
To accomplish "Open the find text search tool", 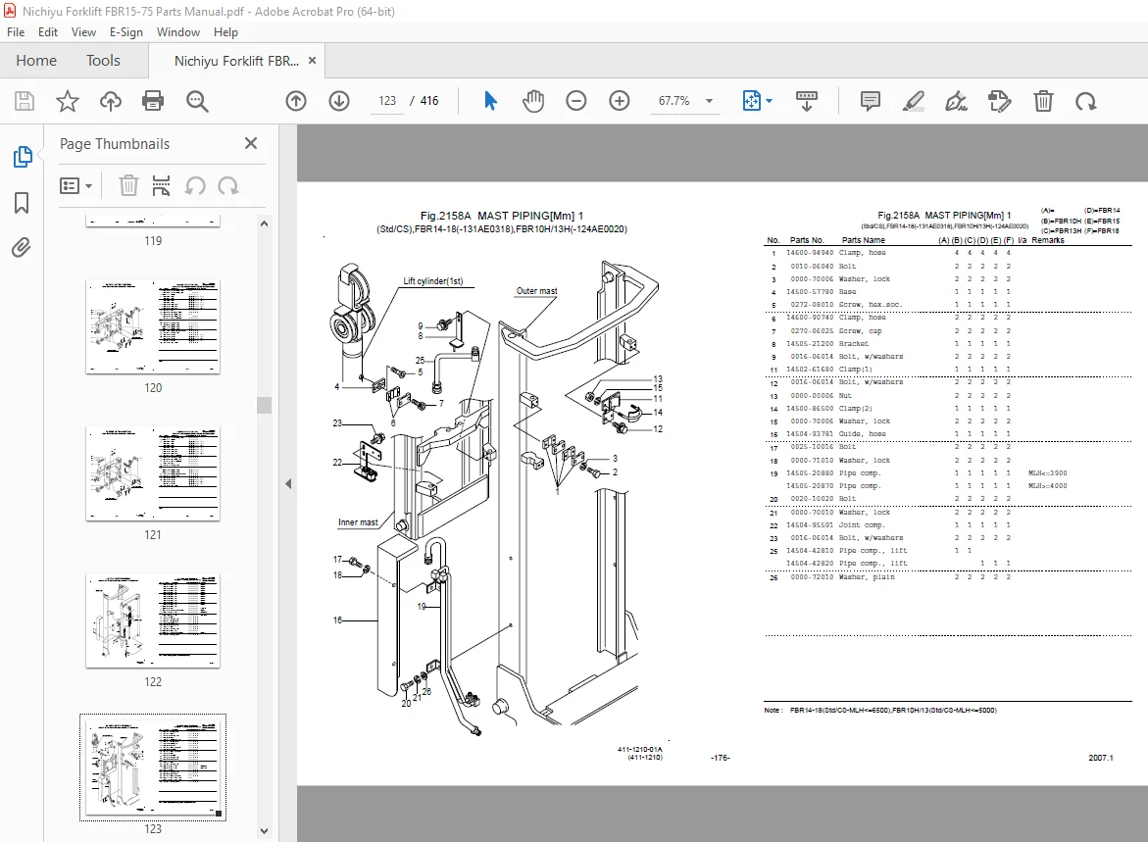I will (197, 101).
